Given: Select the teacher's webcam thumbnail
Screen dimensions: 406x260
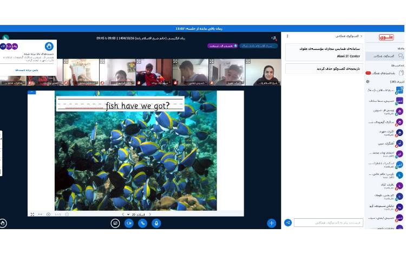Looking at the screenshot, I should click(x=263, y=72).
